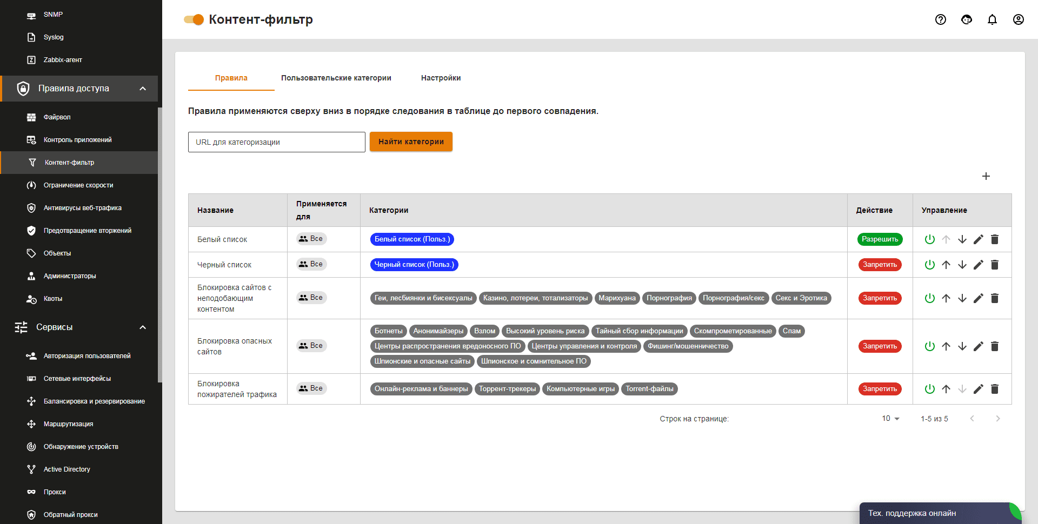The width and height of the screenshot is (1038, 524).
Task: Click the help question mark icon
Action: coord(941,19)
